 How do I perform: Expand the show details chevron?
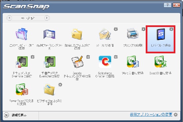[6, 115]
